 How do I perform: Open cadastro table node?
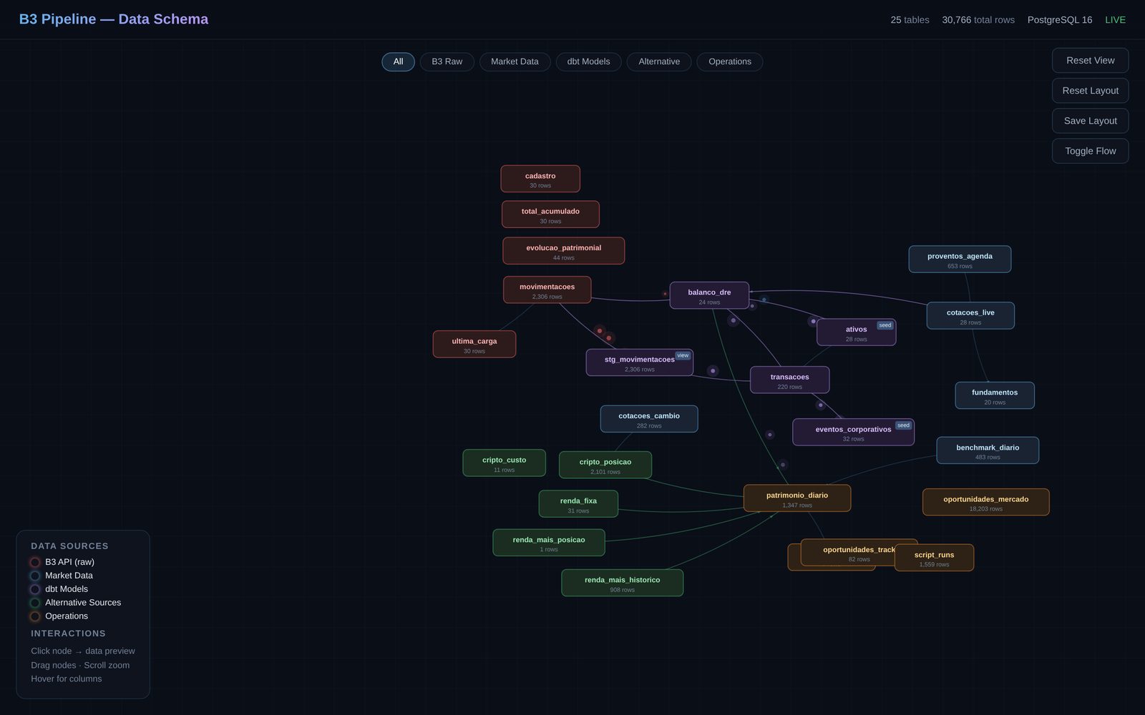(x=540, y=179)
